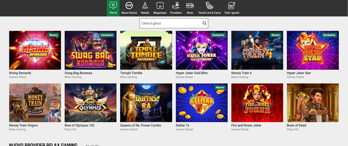Open the Queens of Ra thumbnail
The image size is (348, 146).
[x=146, y=103]
